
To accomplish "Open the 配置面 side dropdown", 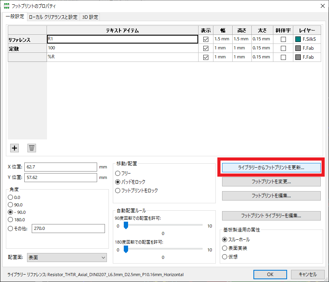I will click(67, 257).
